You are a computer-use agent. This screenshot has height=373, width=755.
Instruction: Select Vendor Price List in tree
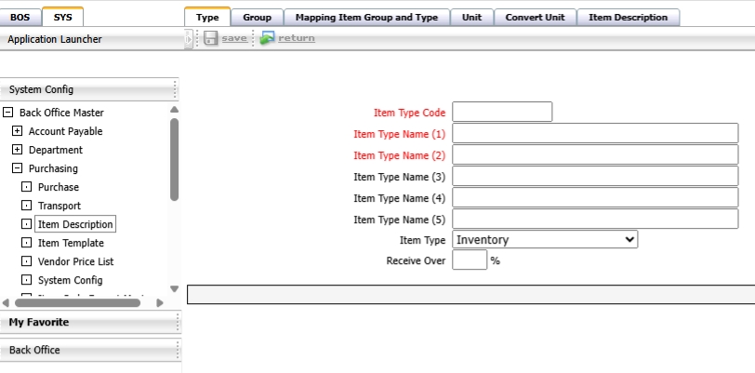75,261
